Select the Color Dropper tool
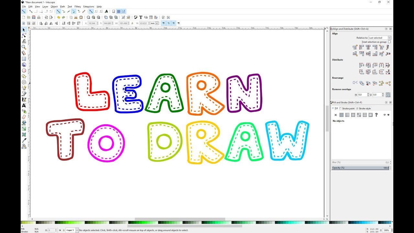 click(24, 140)
